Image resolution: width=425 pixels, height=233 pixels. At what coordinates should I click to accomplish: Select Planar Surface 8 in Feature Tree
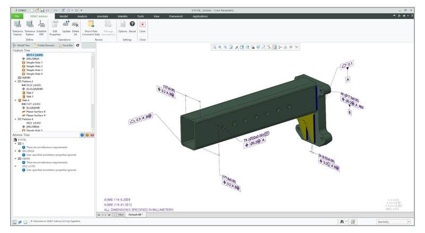click(33, 112)
